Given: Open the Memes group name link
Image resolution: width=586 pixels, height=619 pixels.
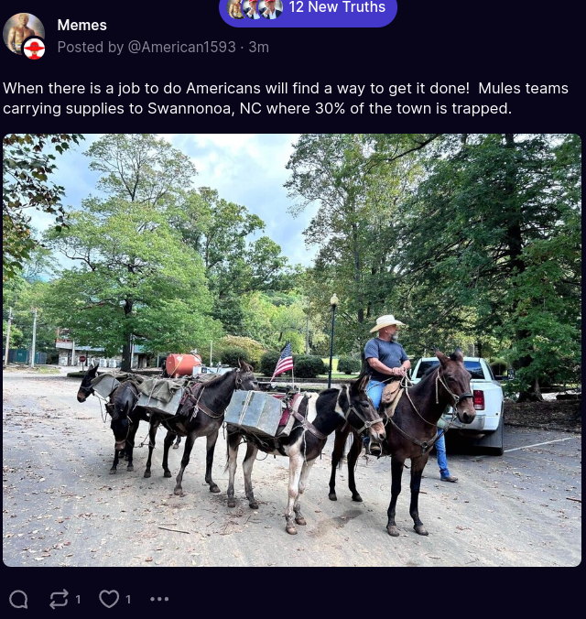Looking at the screenshot, I should point(81,26).
